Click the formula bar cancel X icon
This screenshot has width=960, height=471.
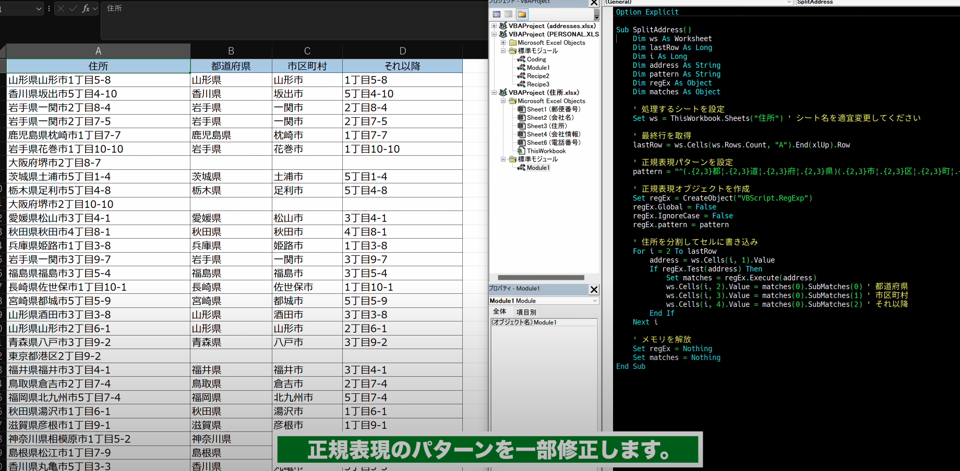tap(61, 8)
